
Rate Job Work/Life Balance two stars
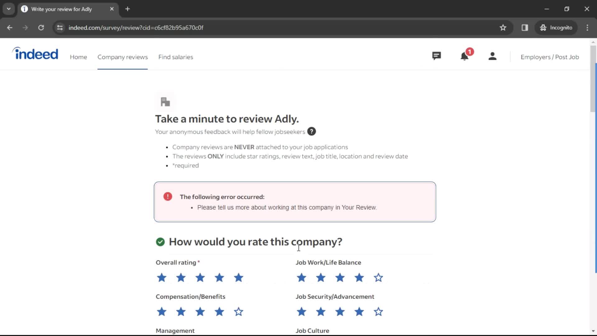click(321, 278)
